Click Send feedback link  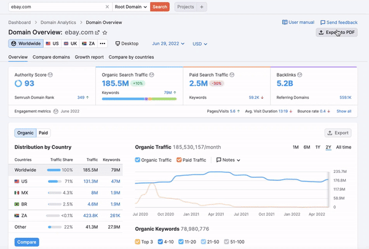(x=339, y=23)
